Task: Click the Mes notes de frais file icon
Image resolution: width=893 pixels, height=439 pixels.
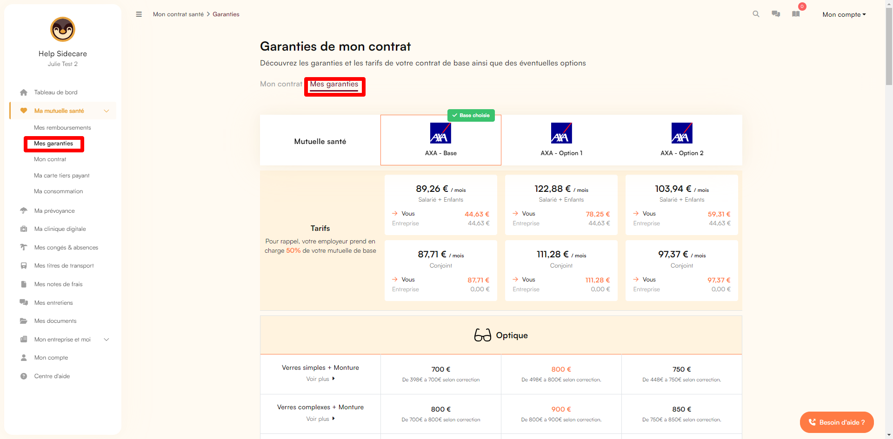Action: [24, 284]
